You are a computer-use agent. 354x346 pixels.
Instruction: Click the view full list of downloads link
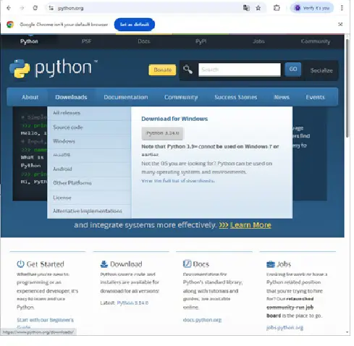(x=178, y=180)
